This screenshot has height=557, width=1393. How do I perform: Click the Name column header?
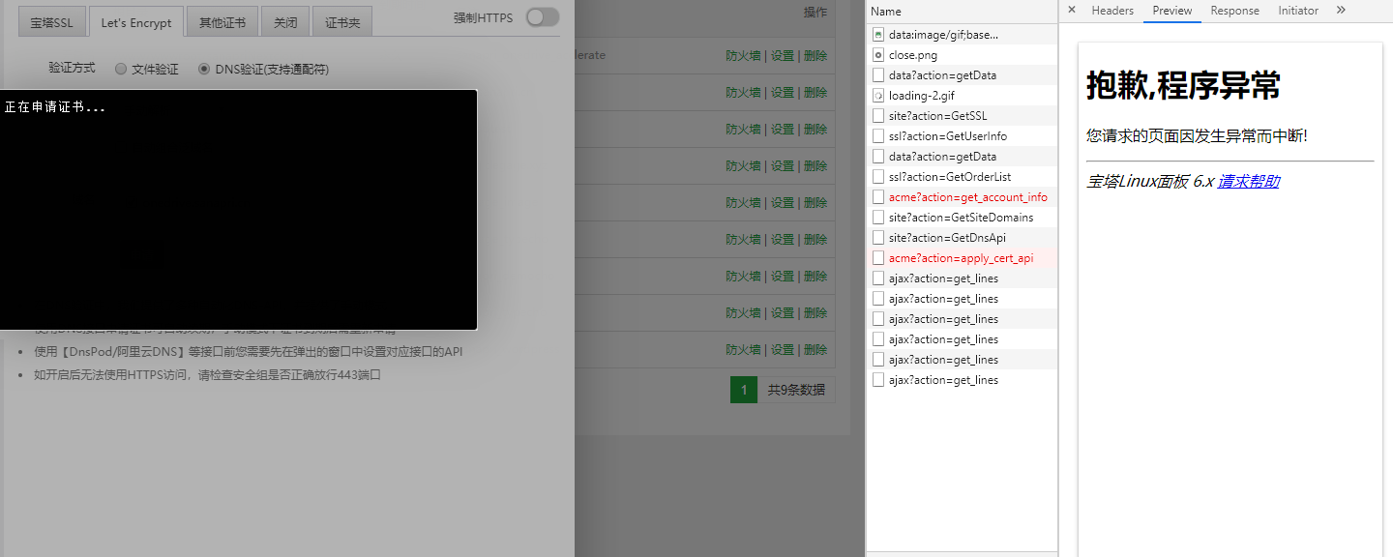[886, 12]
